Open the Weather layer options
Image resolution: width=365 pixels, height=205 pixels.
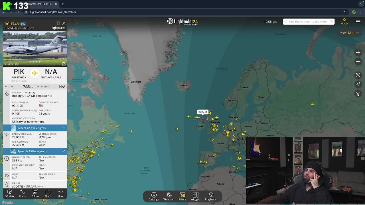pos(169,196)
